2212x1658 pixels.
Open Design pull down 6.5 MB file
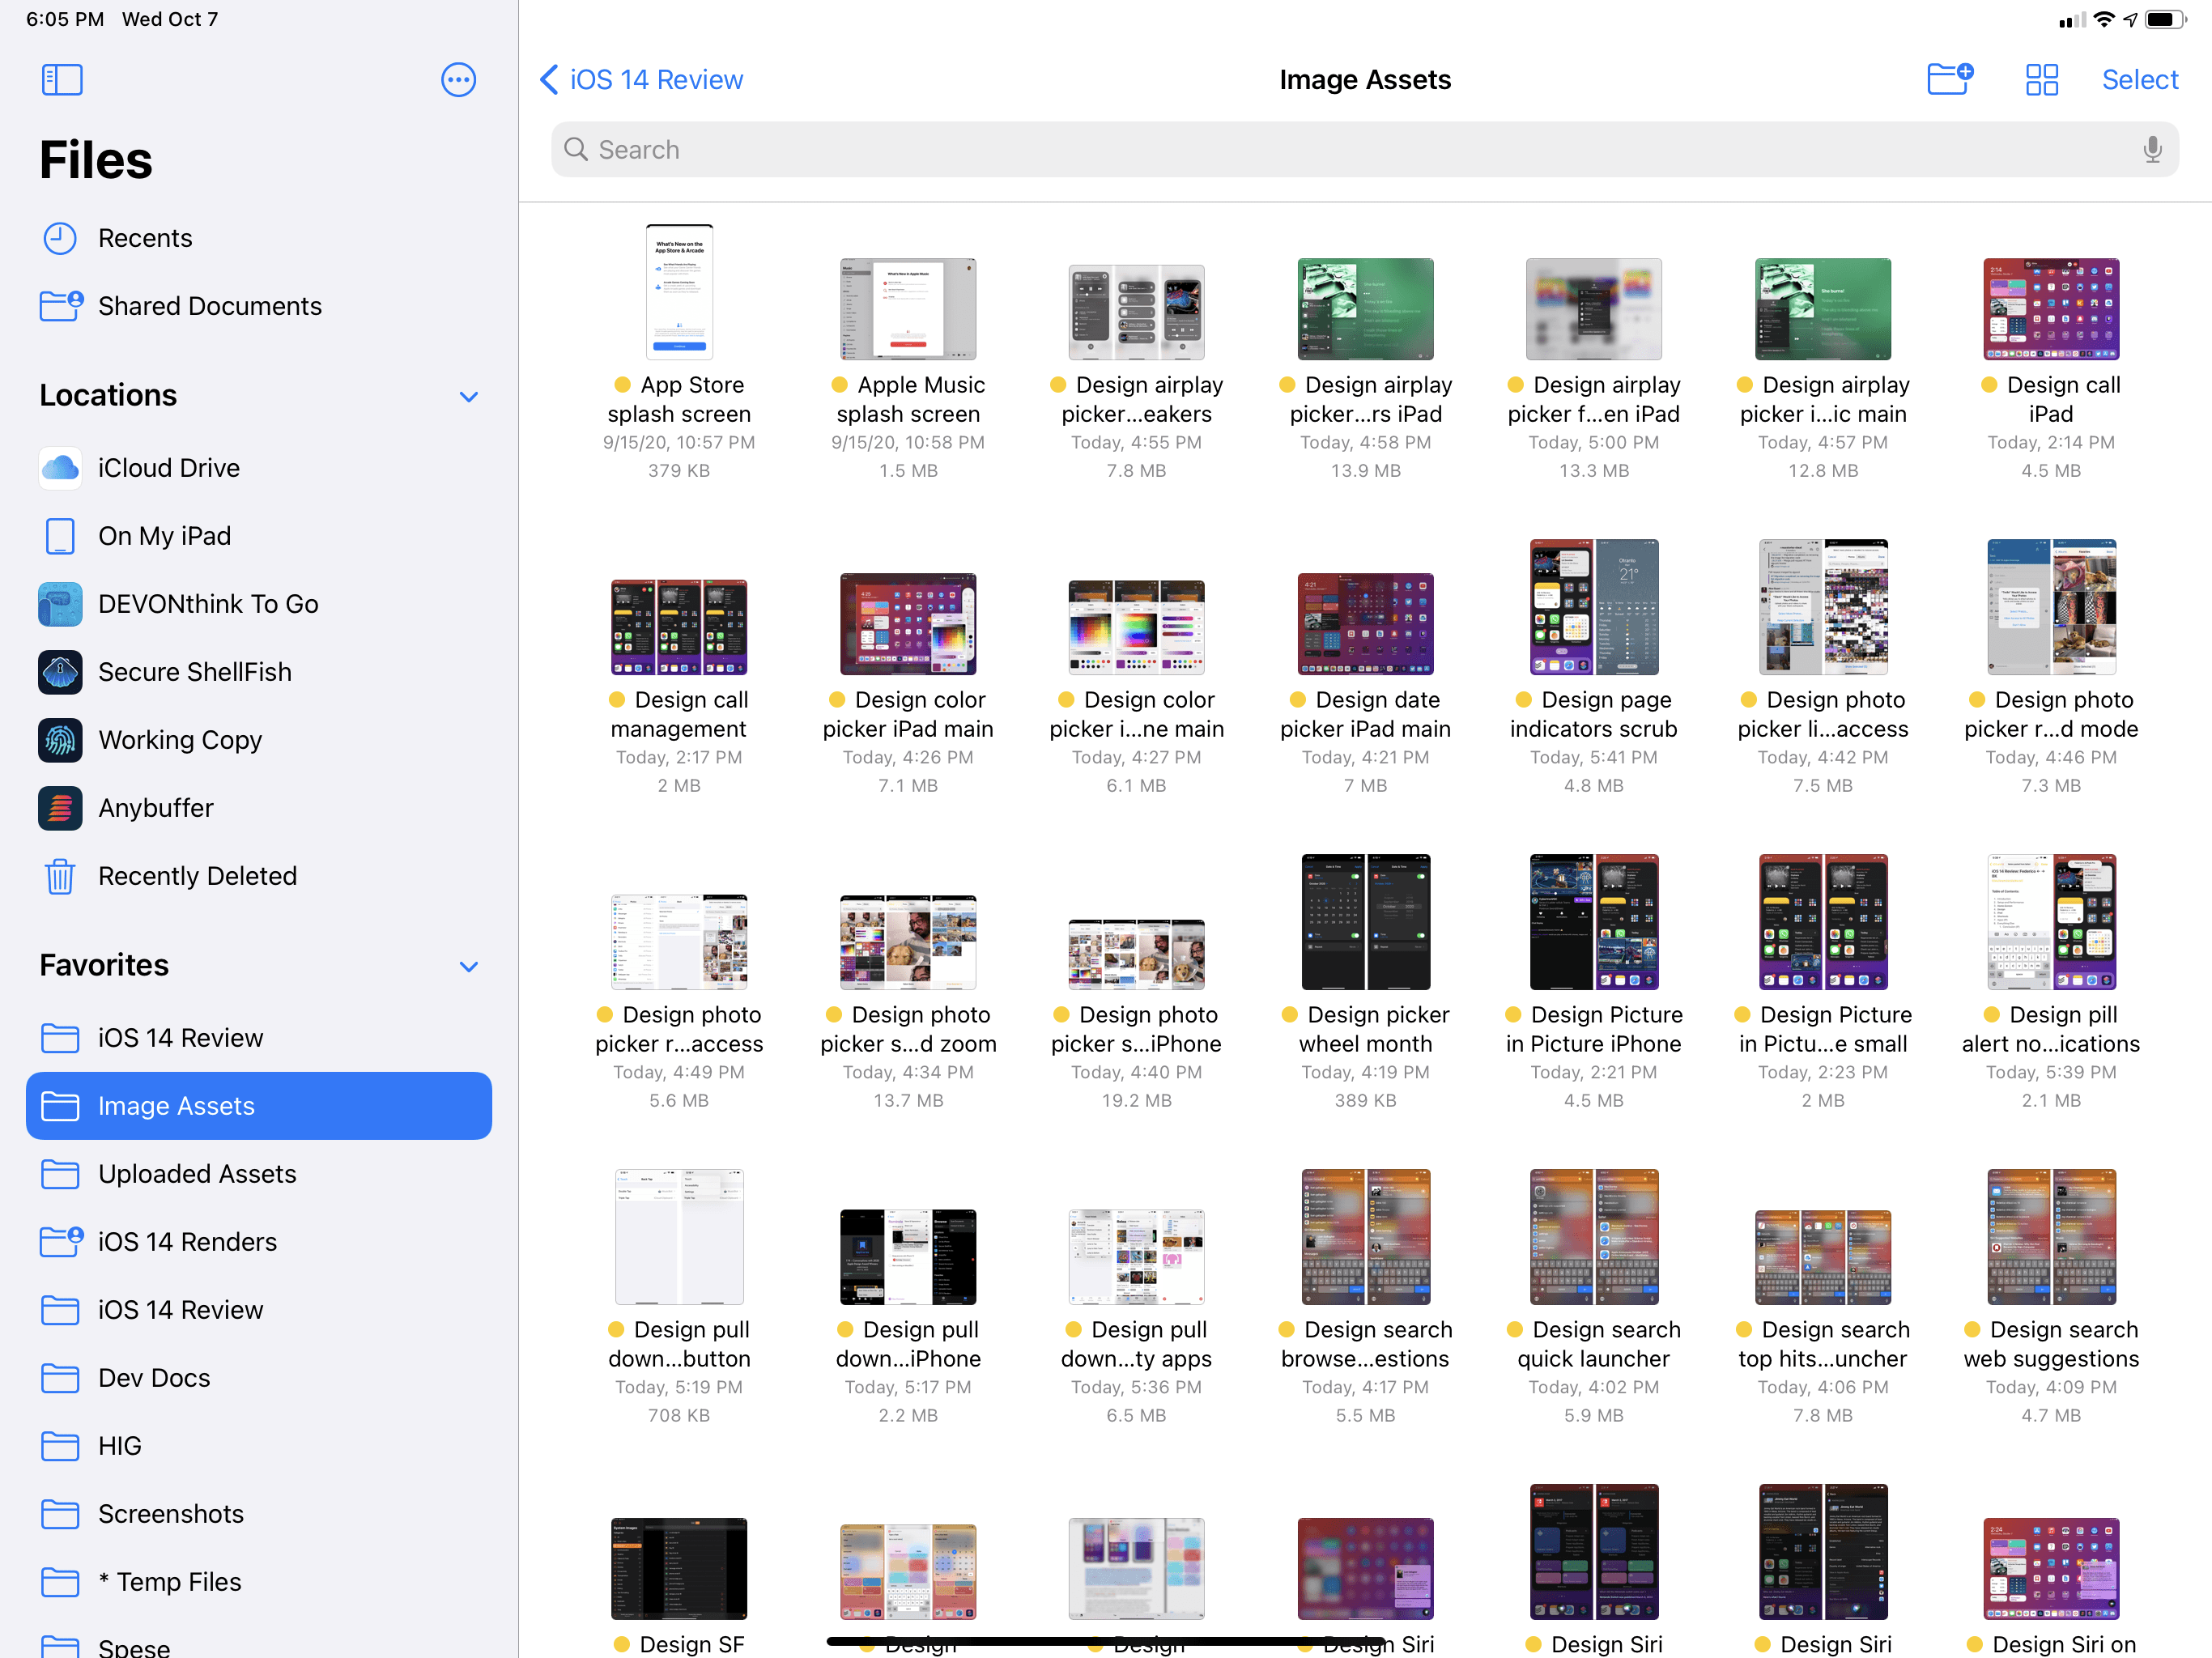coord(1136,1257)
